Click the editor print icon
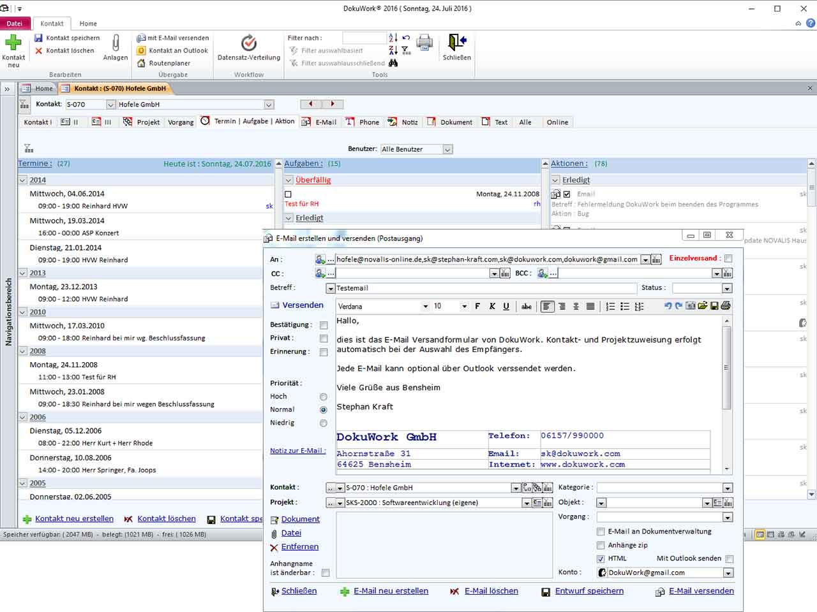The height and width of the screenshot is (612, 817). pyautogui.click(x=726, y=306)
